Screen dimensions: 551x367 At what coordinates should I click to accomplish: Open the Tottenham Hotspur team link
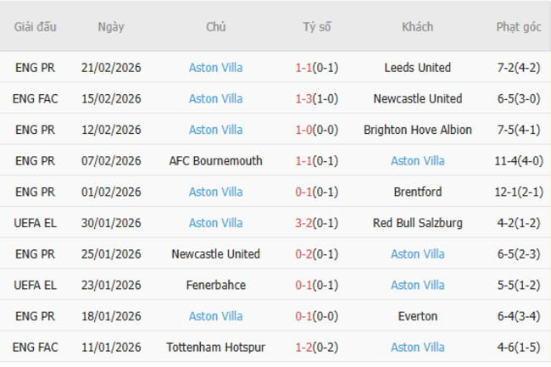pos(215,348)
